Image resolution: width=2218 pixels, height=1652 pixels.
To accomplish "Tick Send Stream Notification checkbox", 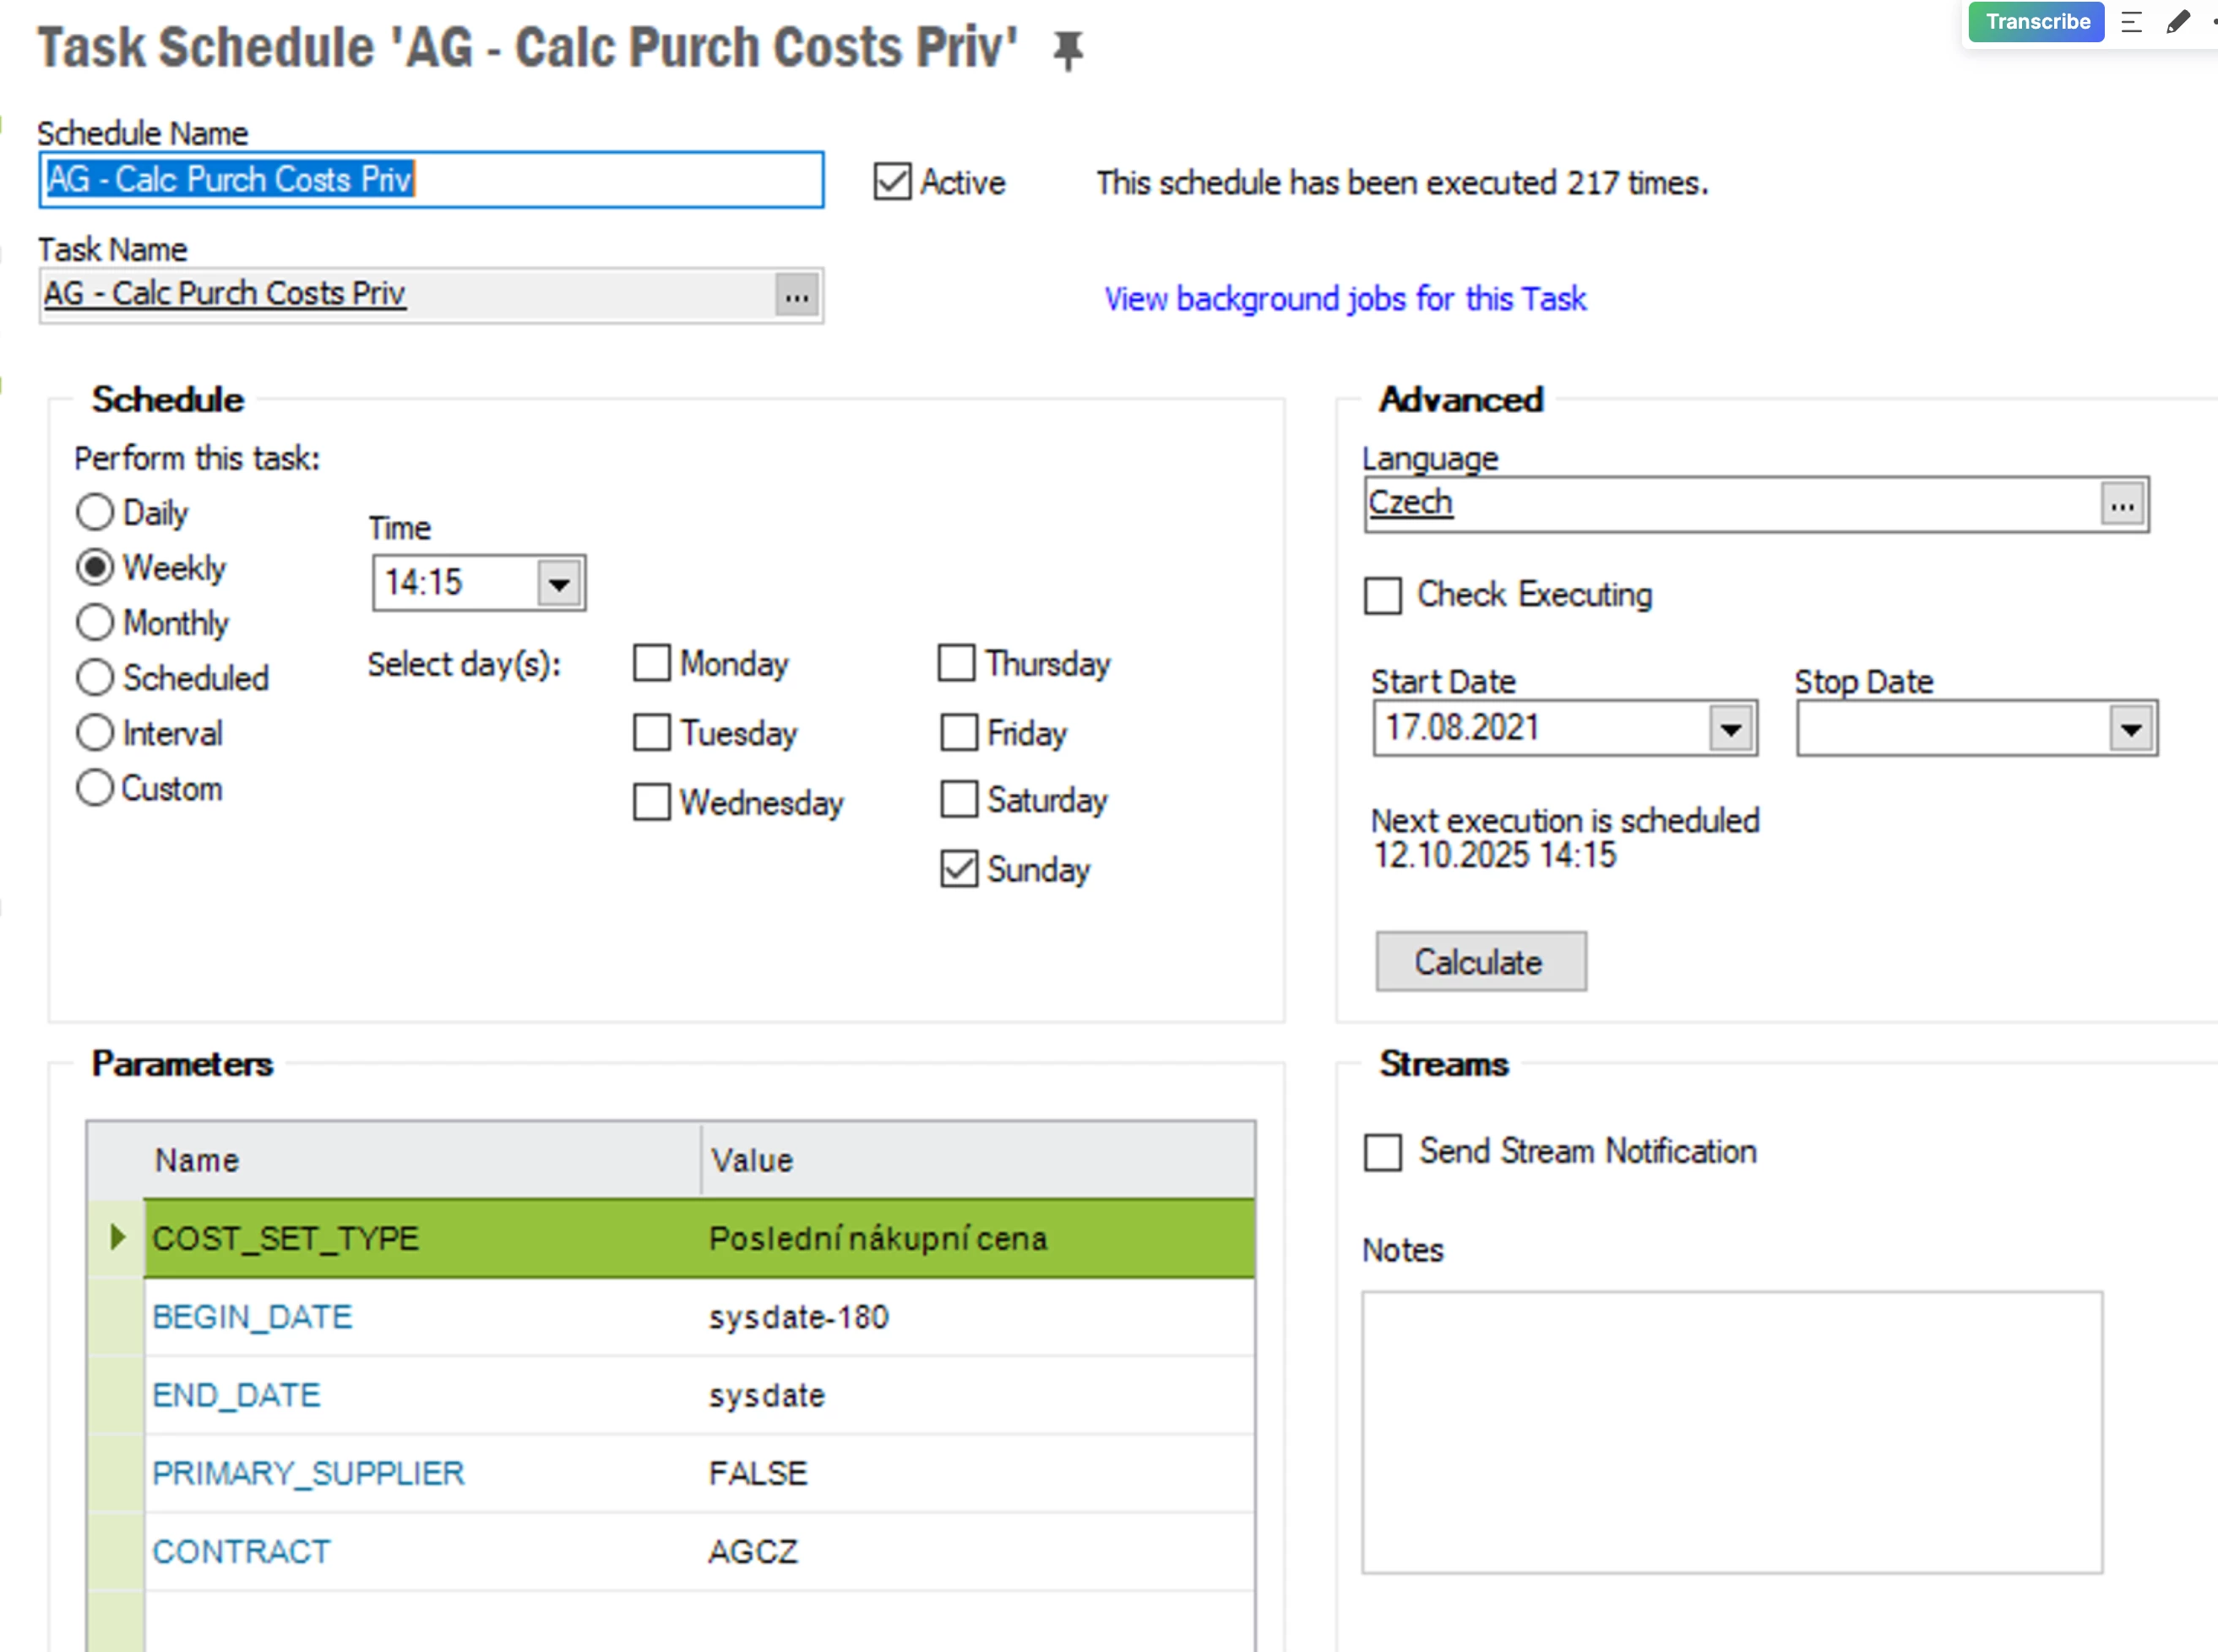I will [1383, 1152].
